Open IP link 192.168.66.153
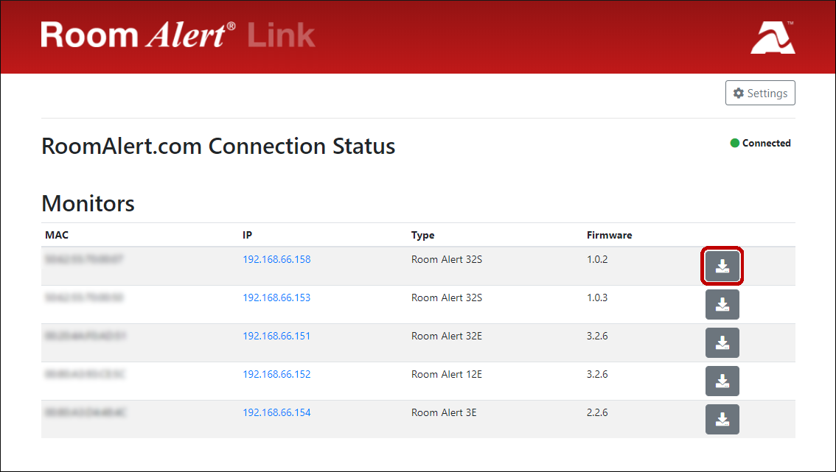The image size is (836, 472). (276, 297)
